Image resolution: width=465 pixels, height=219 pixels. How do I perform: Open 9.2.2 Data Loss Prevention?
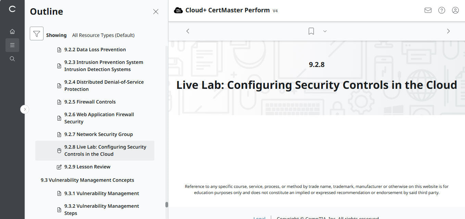(x=95, y=50)
